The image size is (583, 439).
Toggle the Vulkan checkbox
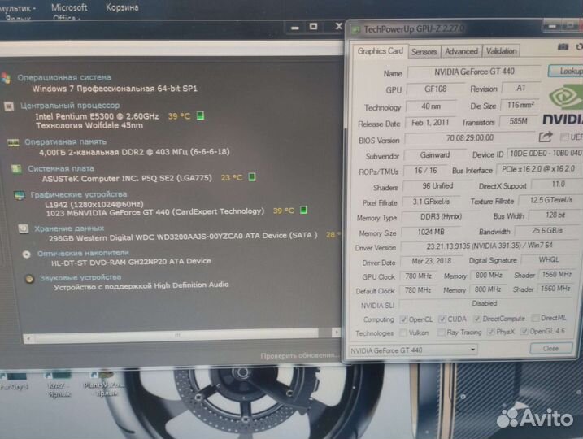pos(403,333)
